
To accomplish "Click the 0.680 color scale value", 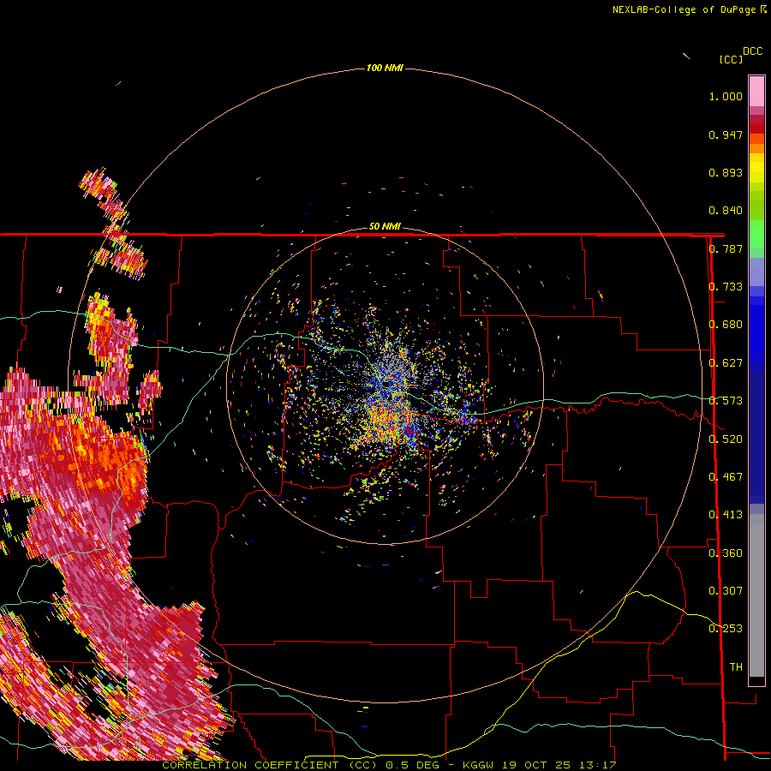I will tap(726, 325).
